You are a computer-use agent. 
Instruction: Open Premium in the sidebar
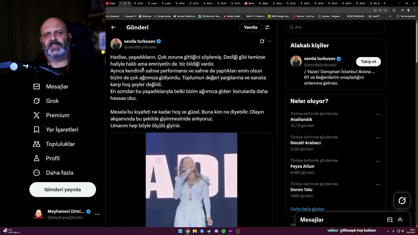coord(51,115)
